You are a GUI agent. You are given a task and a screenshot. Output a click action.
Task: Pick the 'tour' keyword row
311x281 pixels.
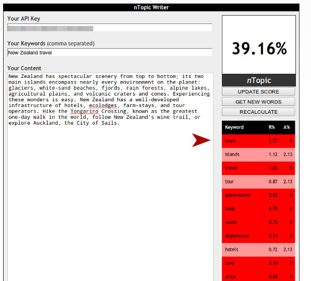259,181
